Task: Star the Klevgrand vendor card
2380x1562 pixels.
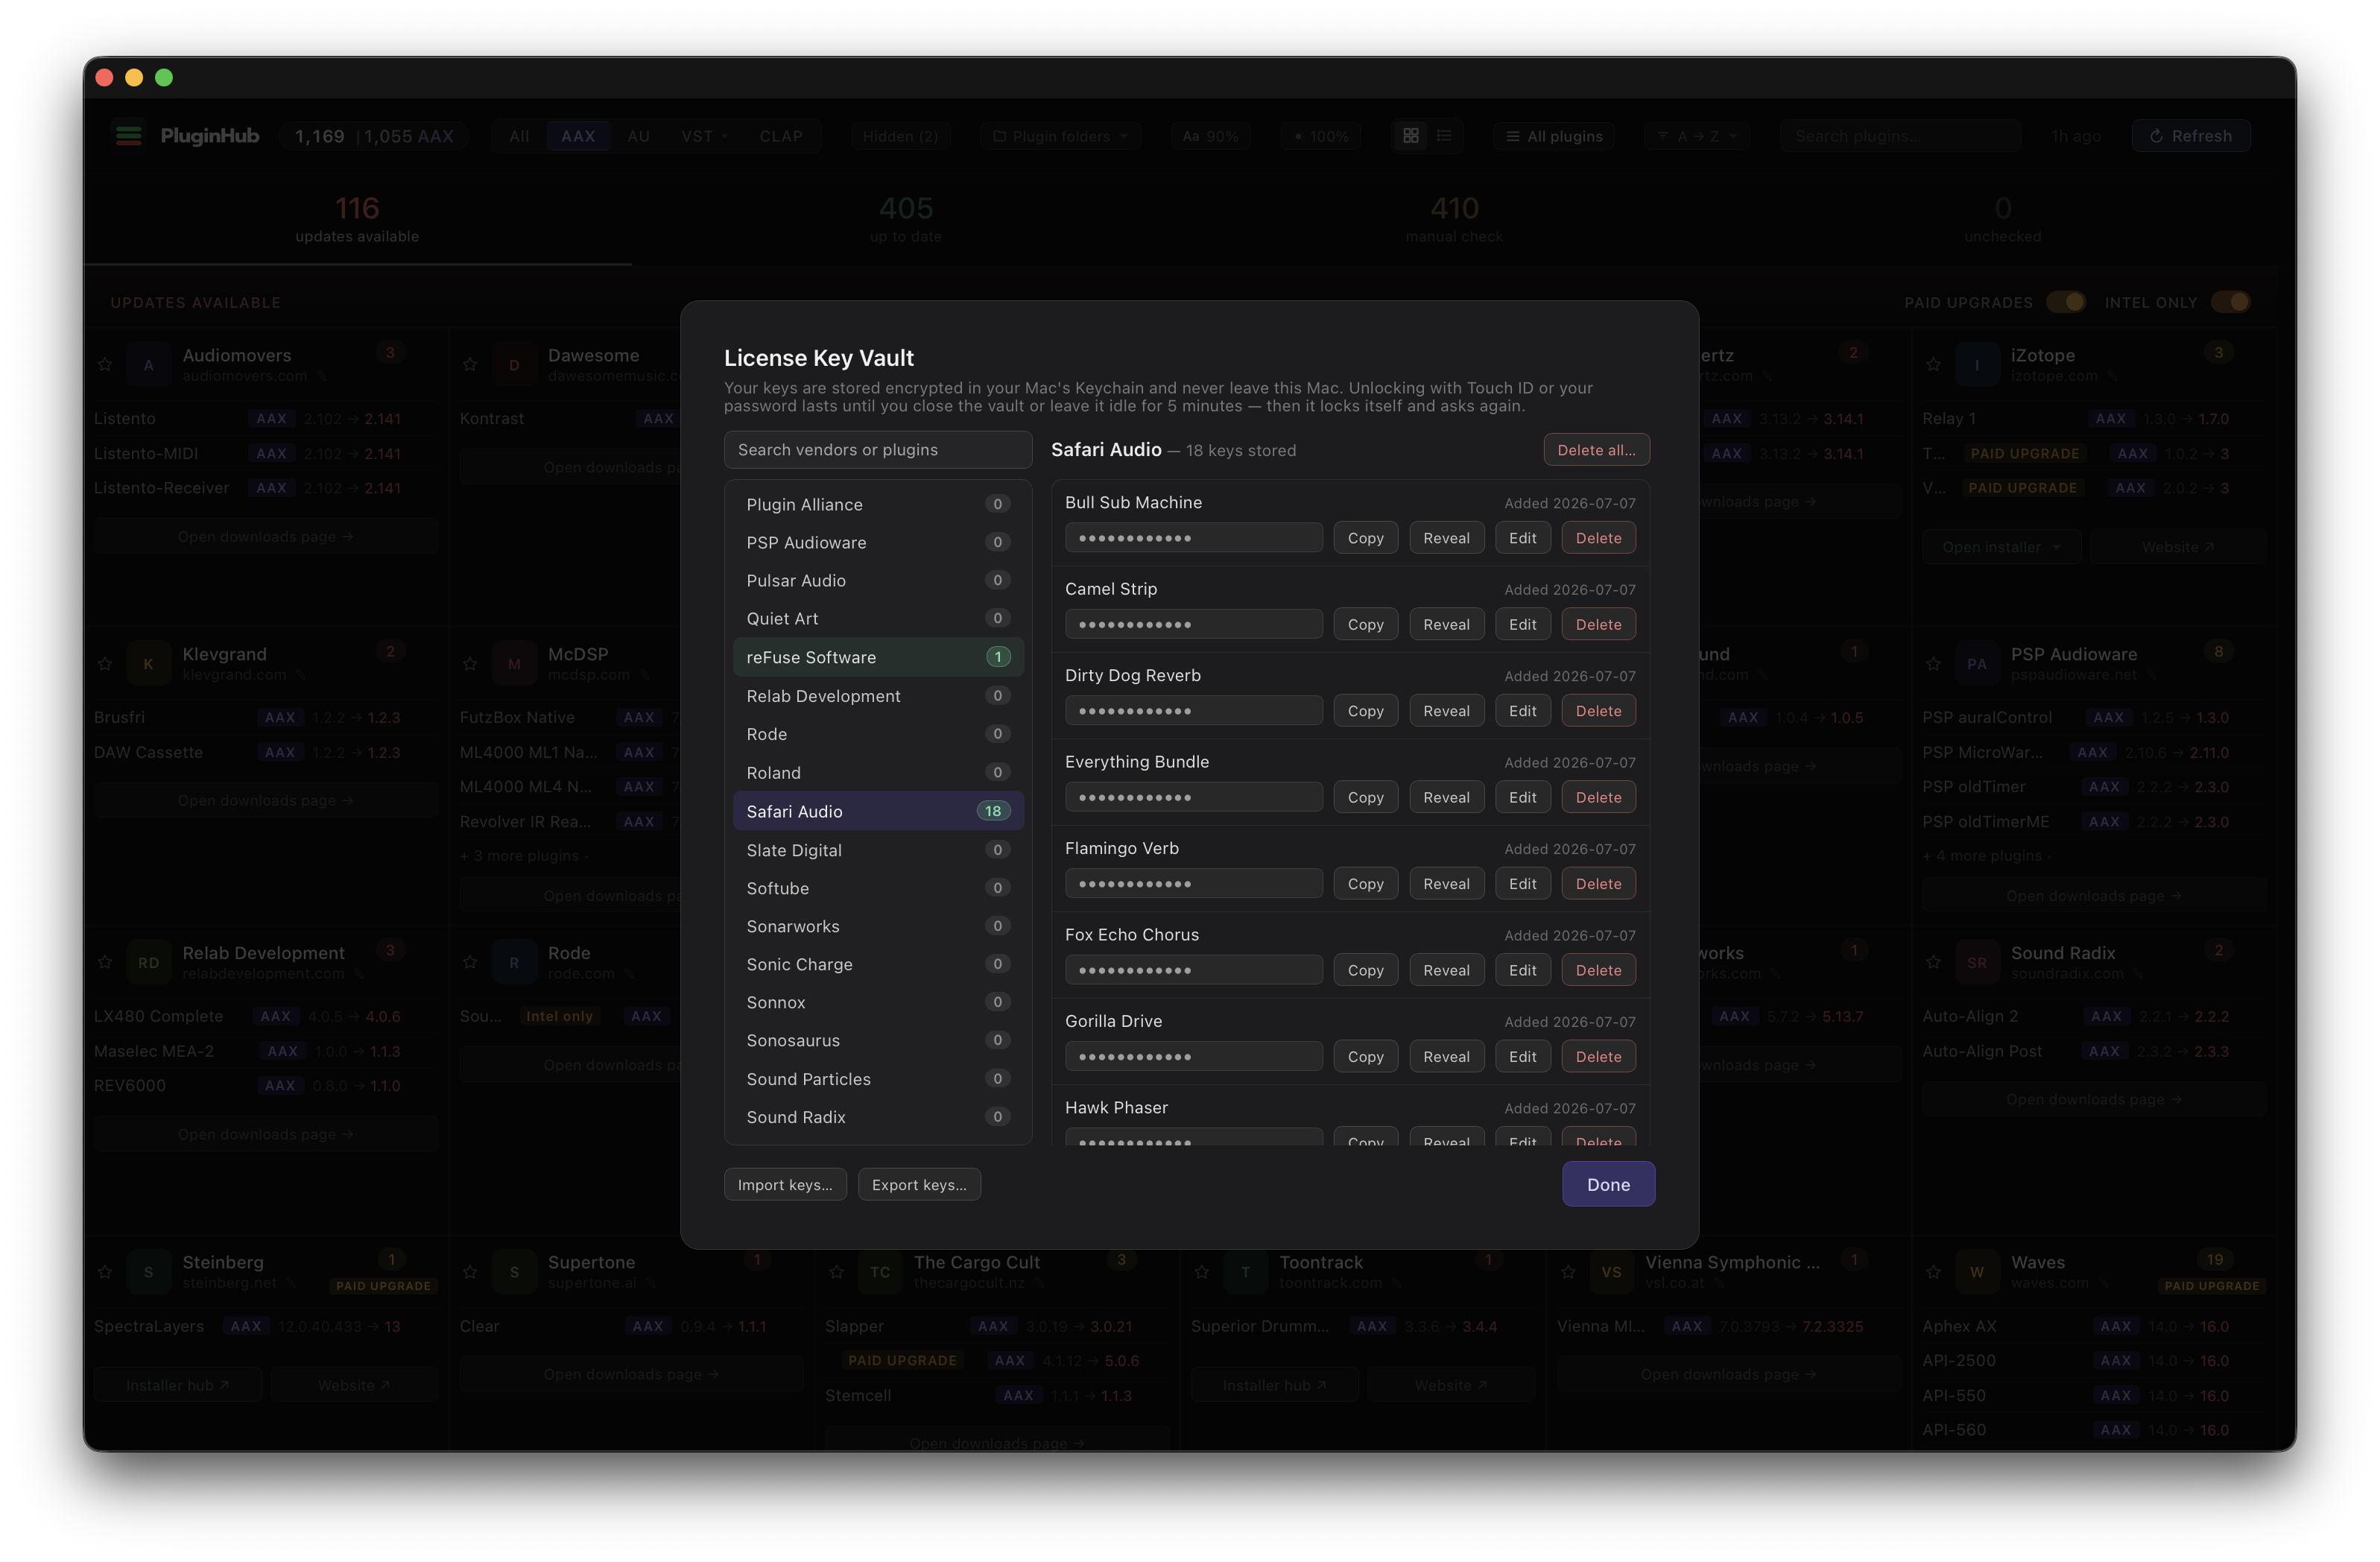Action: 105,664
